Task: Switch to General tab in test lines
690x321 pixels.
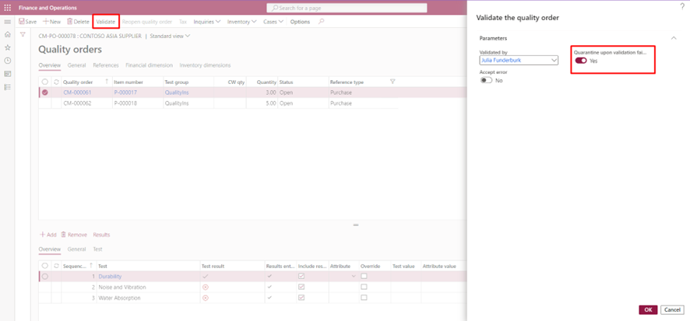Action: [76, 249]
